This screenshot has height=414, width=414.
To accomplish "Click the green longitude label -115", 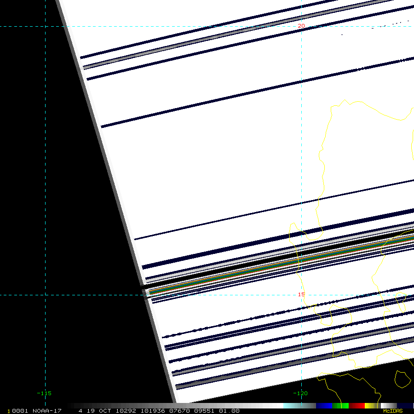I will (44, 393).
